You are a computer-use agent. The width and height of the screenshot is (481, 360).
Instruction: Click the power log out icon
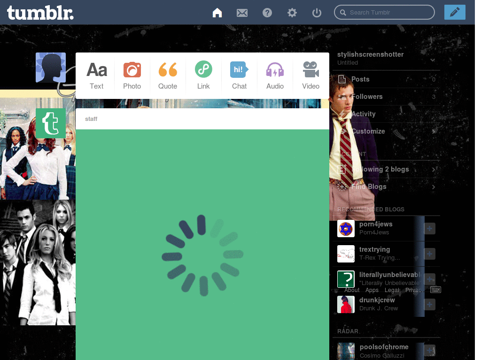tap(317, 13)
